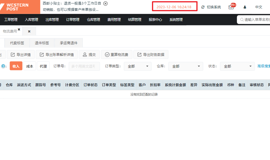The width and height of the screenshot is (270, 160).
Task: Sort by the 仓库 column header
Action: point(9,85)
